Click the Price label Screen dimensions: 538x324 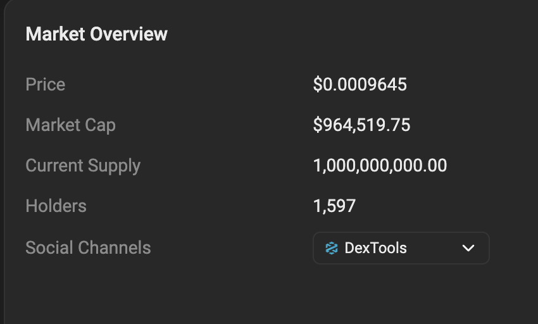46,84
